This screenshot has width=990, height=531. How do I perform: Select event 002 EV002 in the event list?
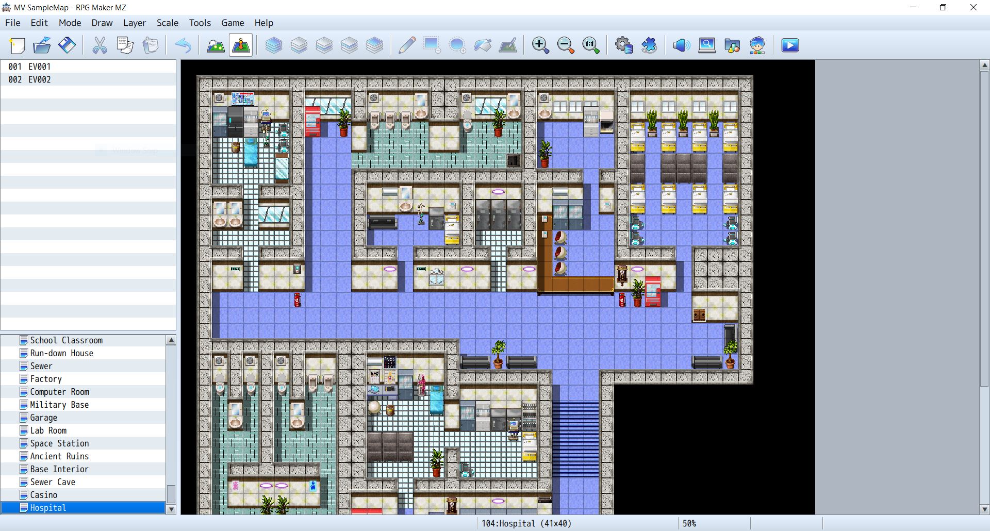click(88, 79)
